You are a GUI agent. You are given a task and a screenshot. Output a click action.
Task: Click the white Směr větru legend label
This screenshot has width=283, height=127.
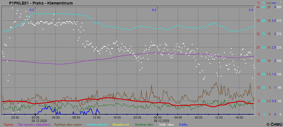[166, 124]
